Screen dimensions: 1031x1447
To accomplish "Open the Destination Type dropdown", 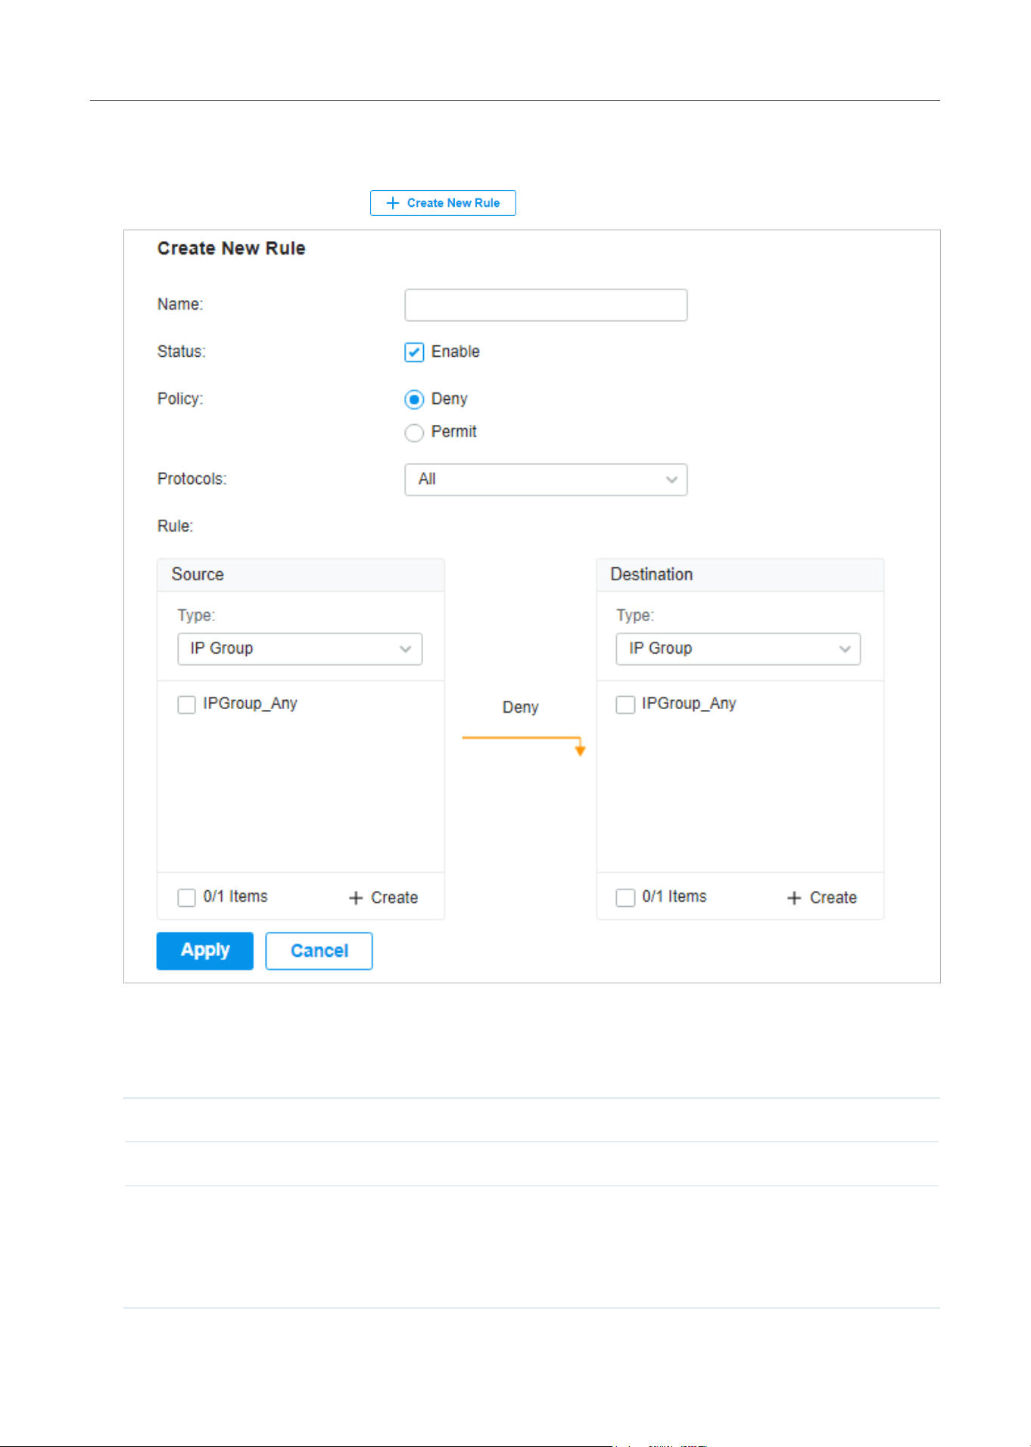I will 738,649.
